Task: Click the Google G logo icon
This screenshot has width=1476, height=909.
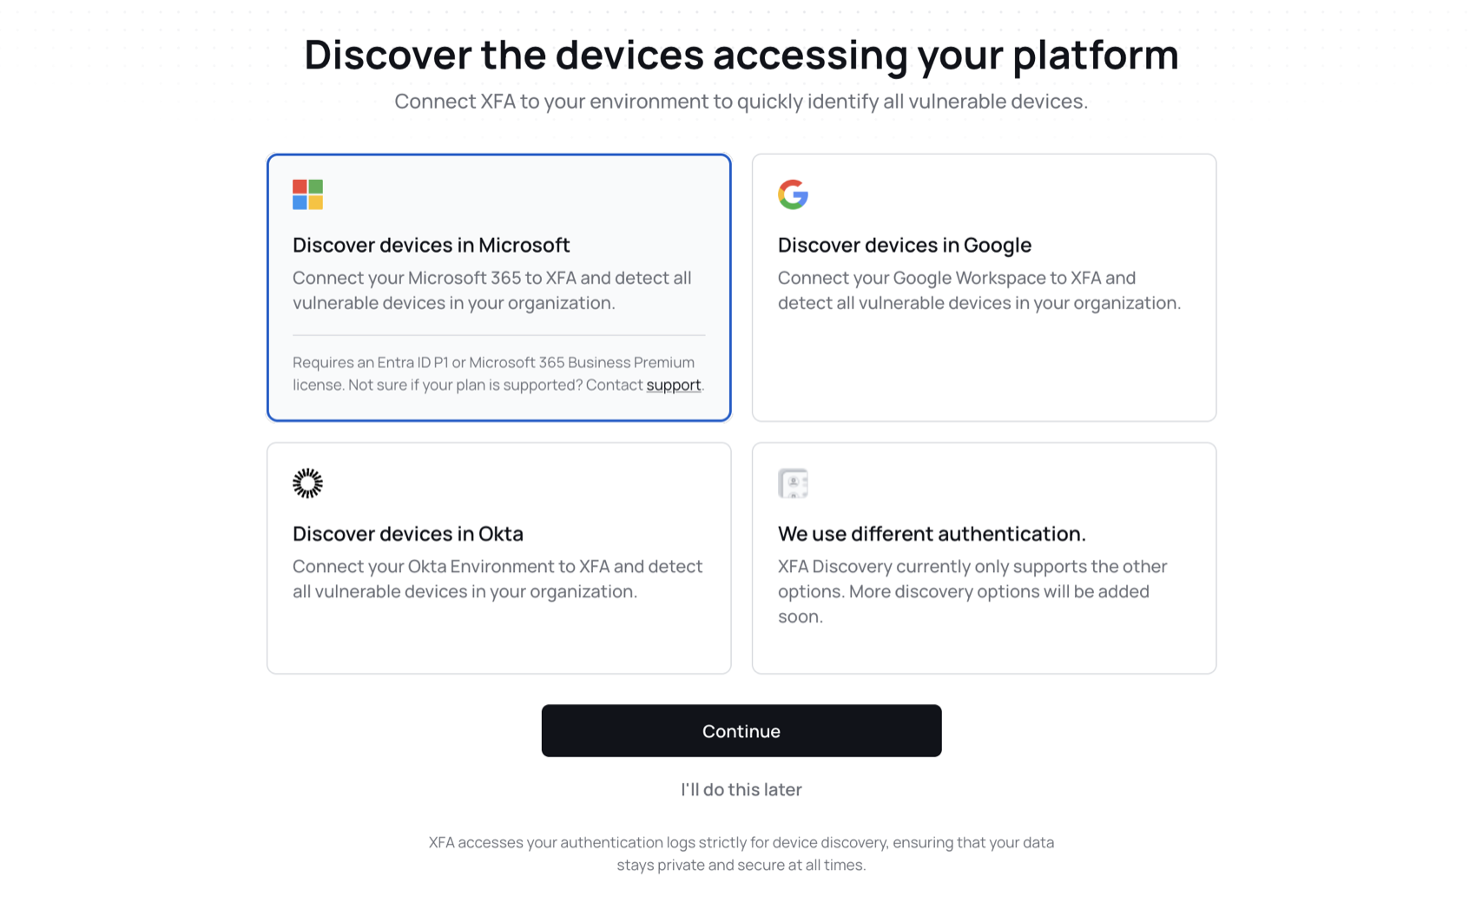Action: tap(793, 194)
